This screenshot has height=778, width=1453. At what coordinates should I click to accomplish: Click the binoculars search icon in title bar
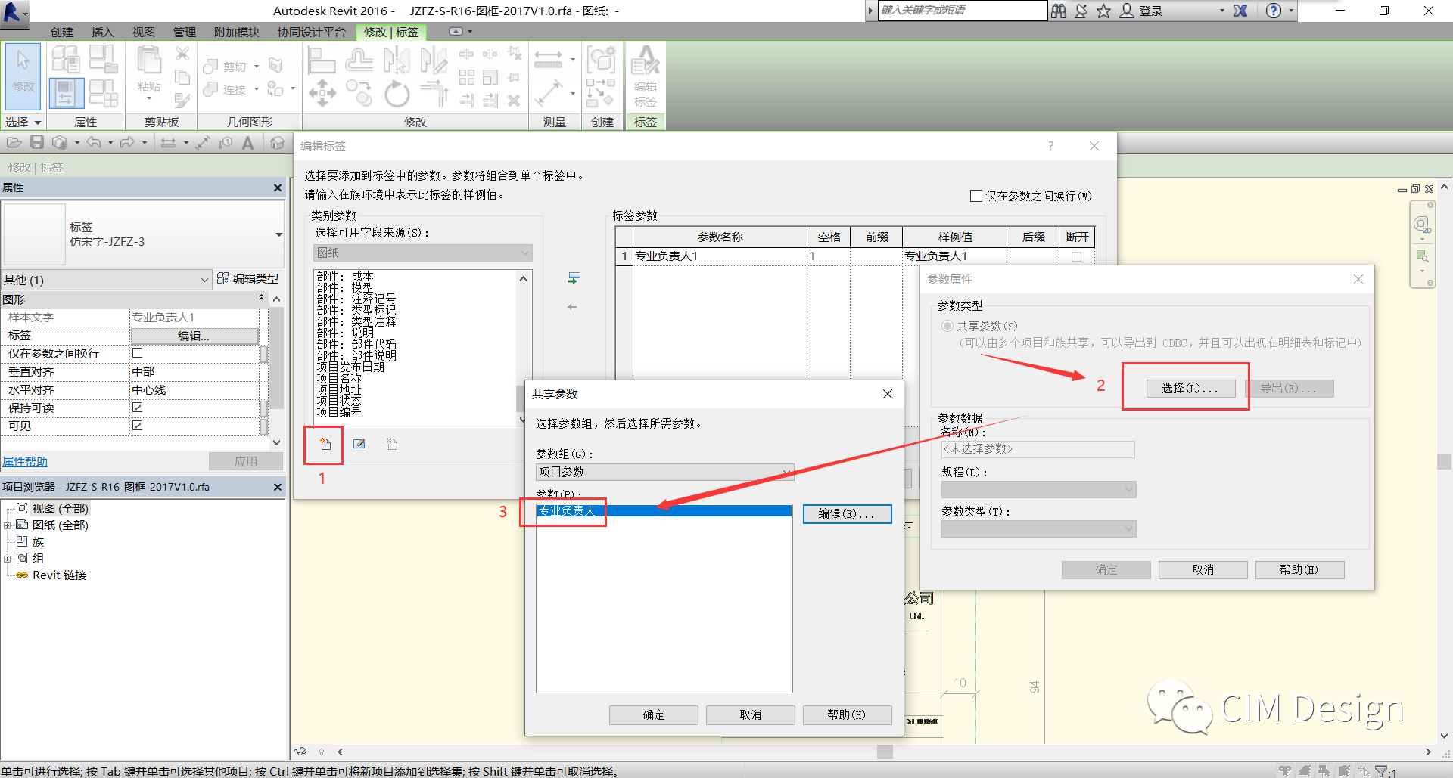1059,11
